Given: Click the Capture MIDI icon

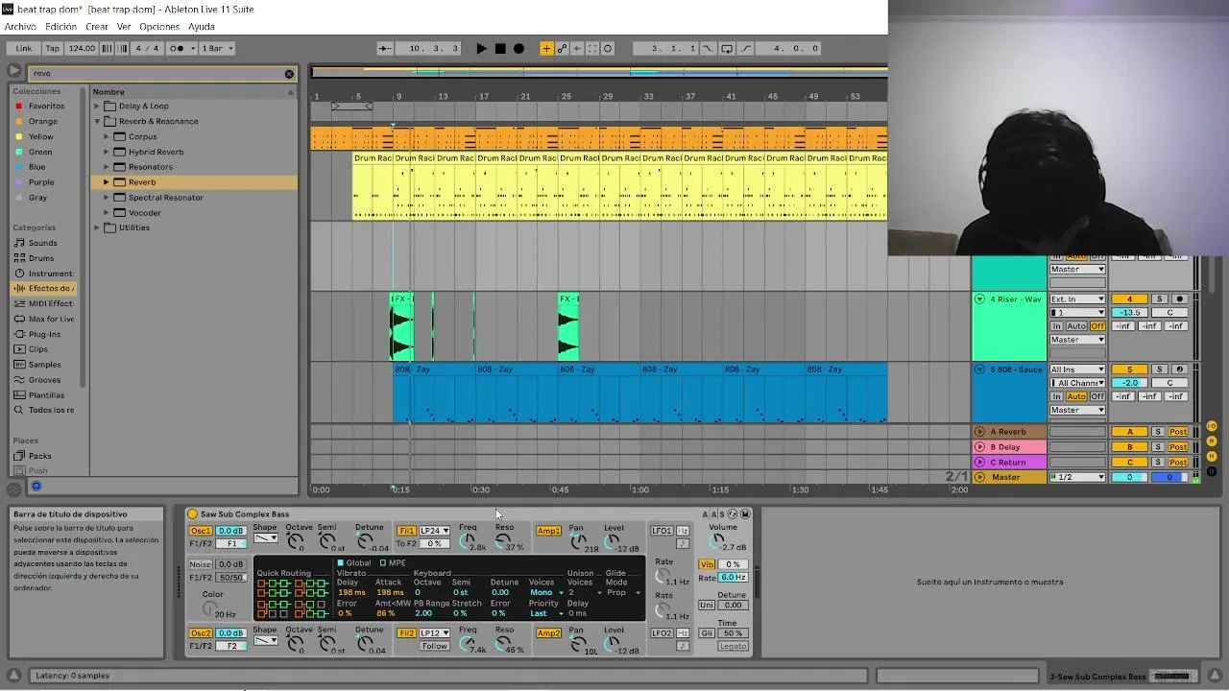Looking at the screenshot, I should 592,48.
